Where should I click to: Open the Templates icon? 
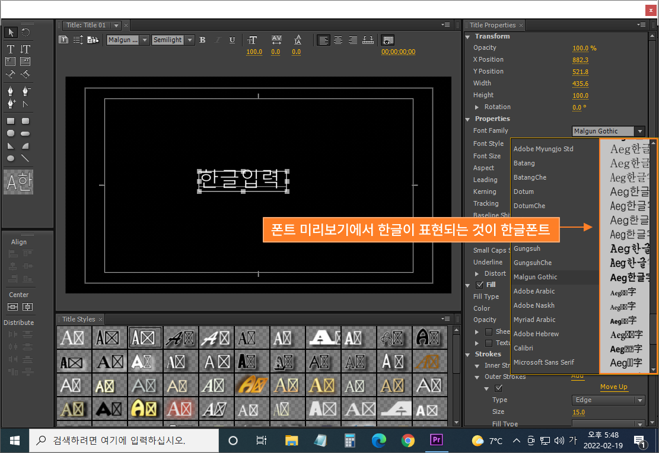tap(93, 40)
